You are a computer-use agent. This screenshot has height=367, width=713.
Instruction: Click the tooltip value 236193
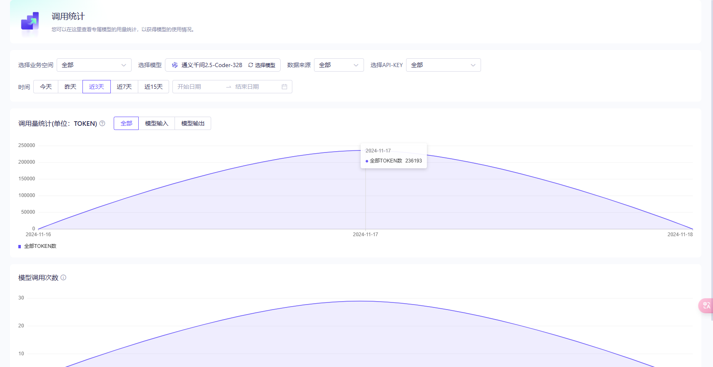tap(414, 161)
